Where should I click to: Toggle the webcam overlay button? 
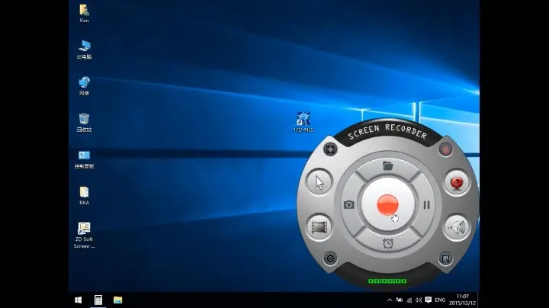457,182
